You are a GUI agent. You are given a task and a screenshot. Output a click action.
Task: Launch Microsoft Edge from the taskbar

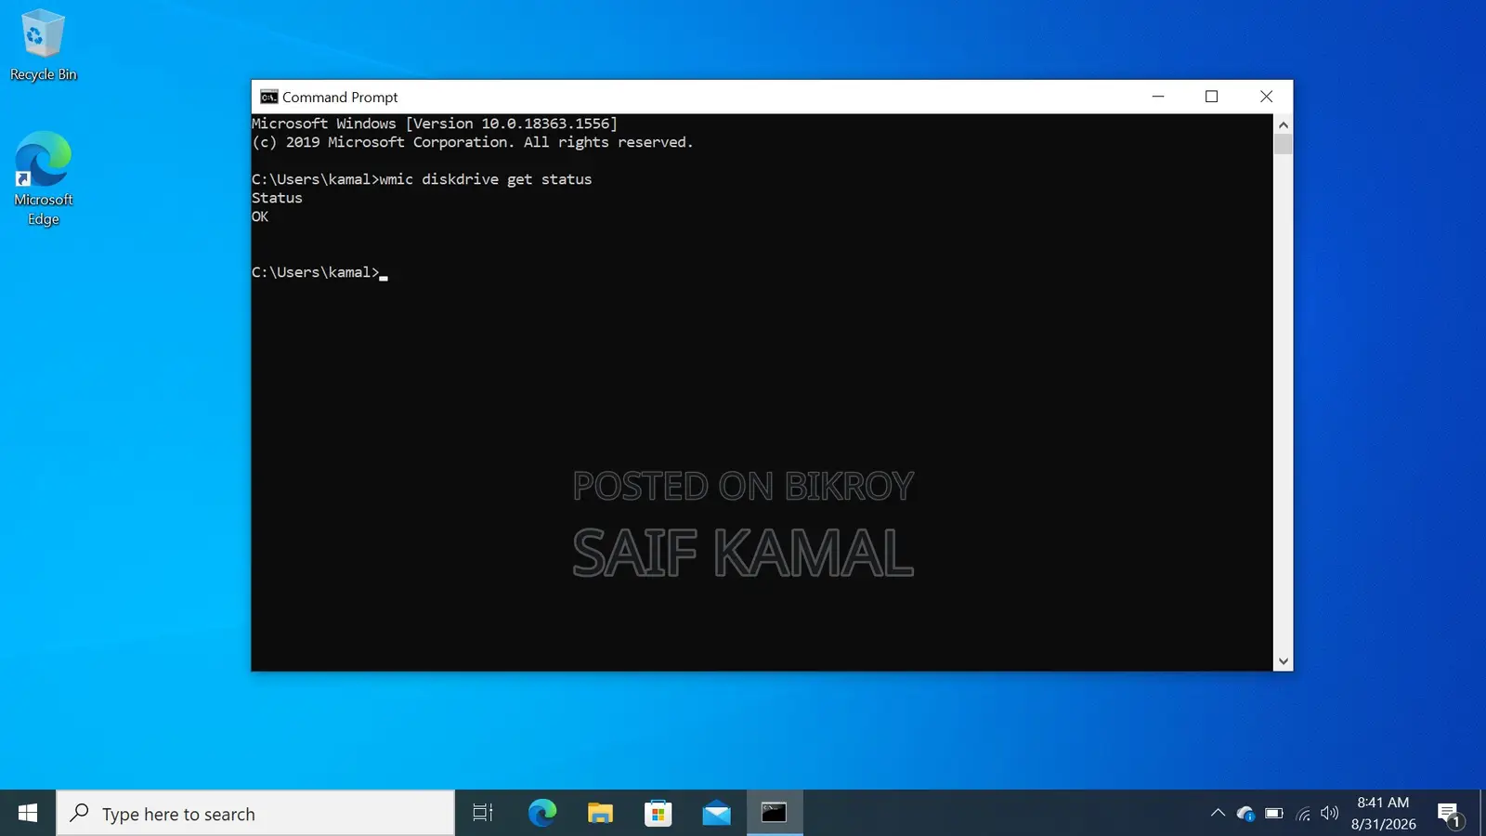coord(542,813)
